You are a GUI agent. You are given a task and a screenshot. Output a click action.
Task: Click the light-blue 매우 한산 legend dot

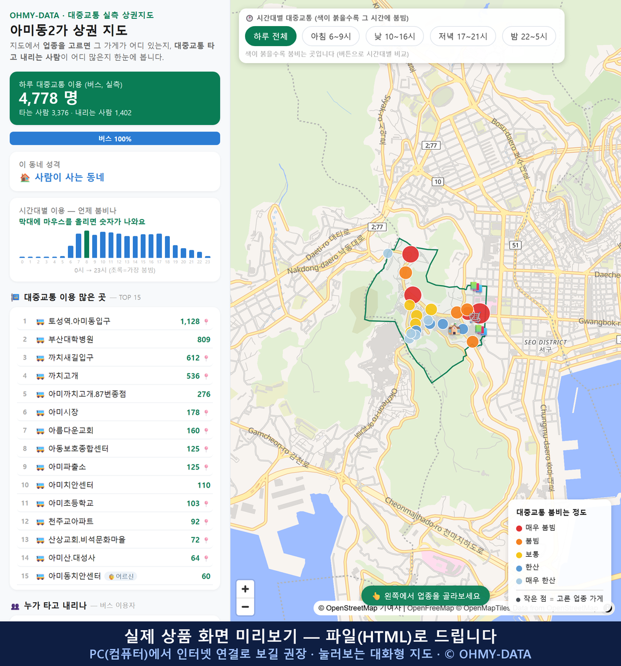(519, 581)
